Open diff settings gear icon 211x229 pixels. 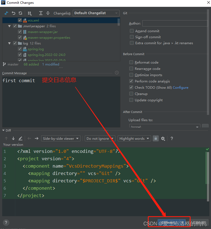[163, 138]
